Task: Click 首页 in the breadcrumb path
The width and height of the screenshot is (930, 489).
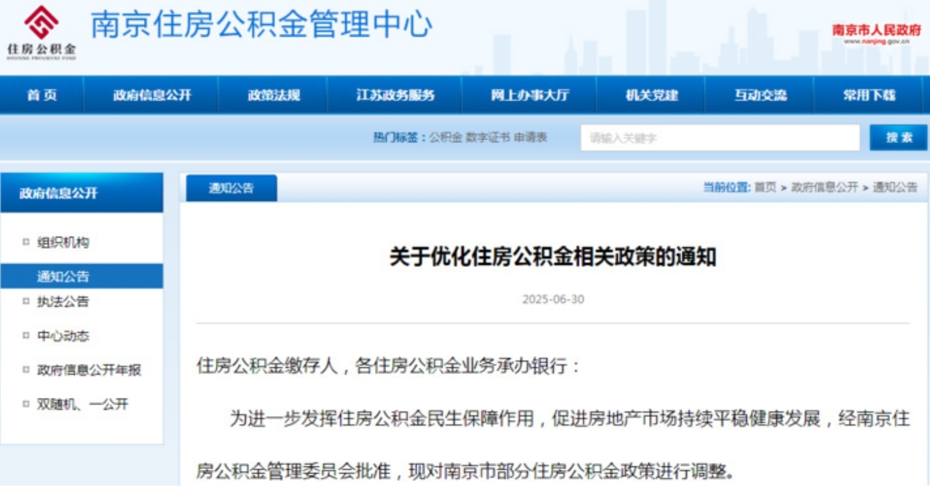Action: coord(765,188)
